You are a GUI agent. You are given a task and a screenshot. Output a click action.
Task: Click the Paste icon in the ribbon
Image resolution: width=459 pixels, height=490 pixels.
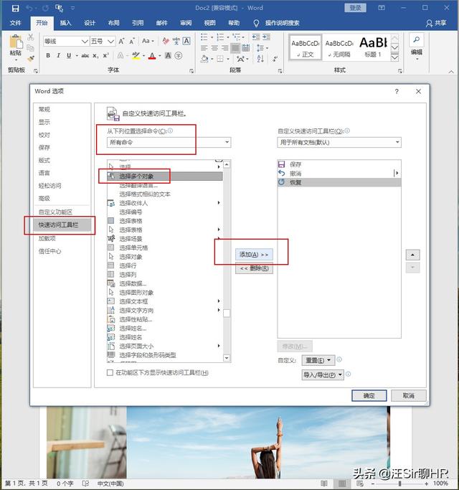[x=16, y=42]
